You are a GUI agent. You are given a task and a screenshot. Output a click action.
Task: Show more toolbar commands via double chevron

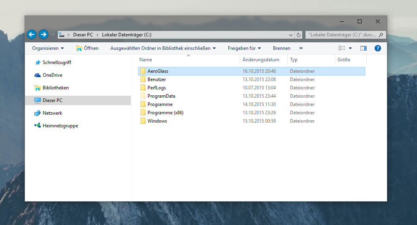[x=301, y=48]
